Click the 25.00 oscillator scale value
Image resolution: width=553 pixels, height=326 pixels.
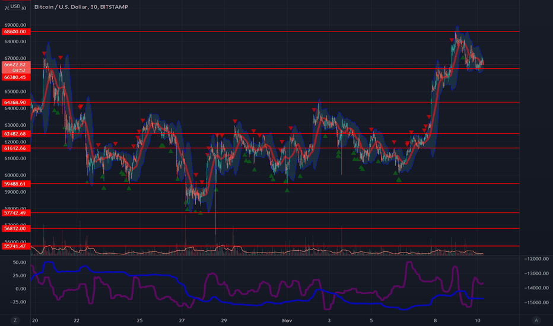20,276
